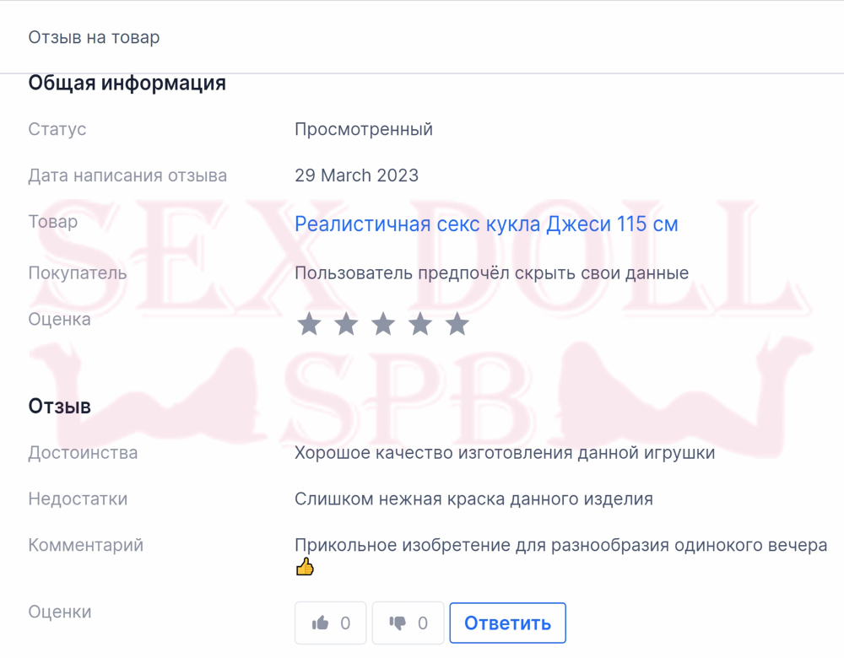Click the Достоинства advantages text
The image size is (844, 658).
(x=505, y=452)
